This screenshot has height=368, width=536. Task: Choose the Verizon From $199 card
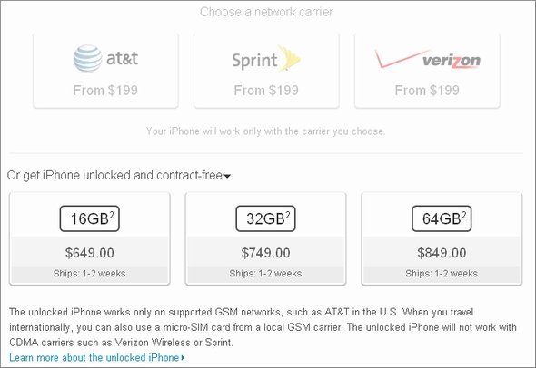(x=427, y=71)
